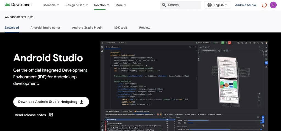Click the Android Developers logo
Image resolution: width=281 pixels, height=131 pixels.
(x=18, y=5)
